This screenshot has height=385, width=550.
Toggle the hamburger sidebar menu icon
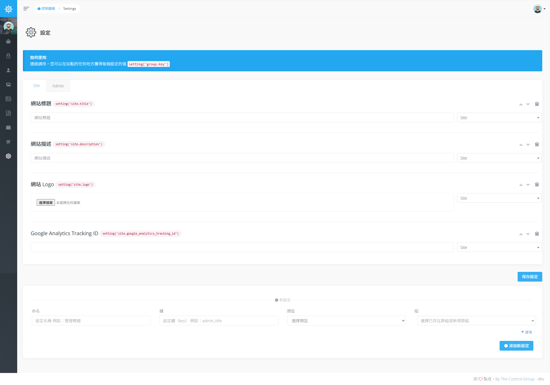pos(26,9)
